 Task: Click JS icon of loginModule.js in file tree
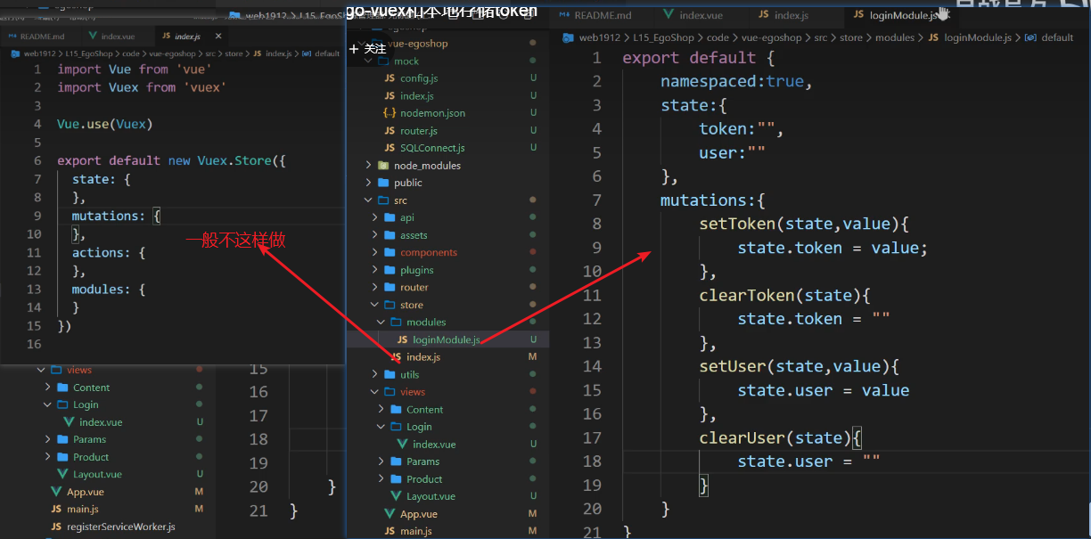[x=402, y=340]
